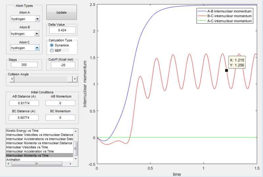Click the X: 1.215 data tip box
The height and width of the screenshot is (177, 263).
point(237,63)
